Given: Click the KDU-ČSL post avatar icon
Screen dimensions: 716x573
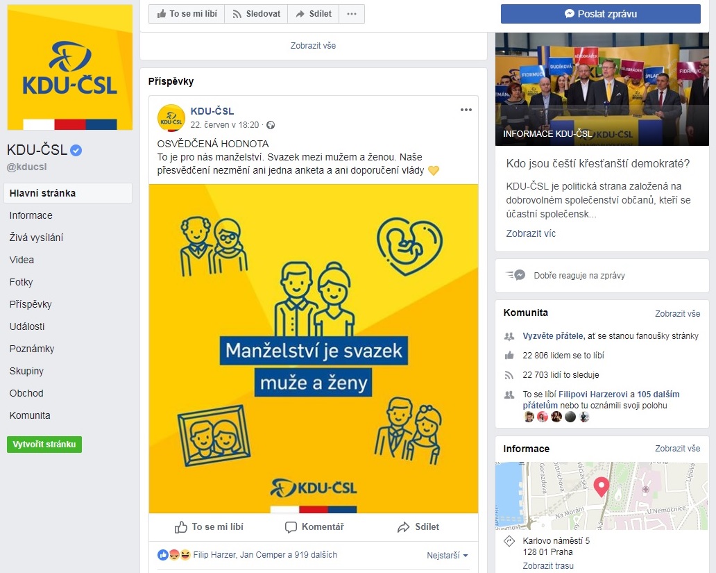Looking at the screenshot, I should 171,118.
